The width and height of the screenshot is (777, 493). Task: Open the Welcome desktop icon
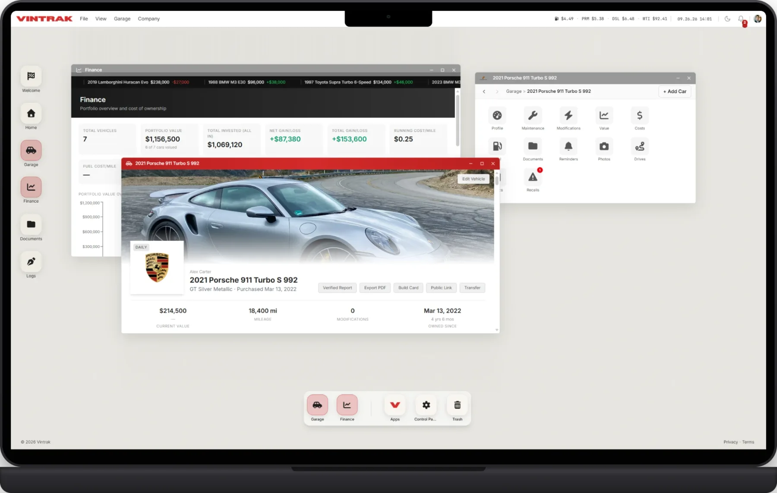coord(31,76)
